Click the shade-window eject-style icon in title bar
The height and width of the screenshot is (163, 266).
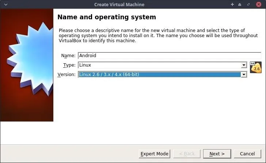pyautogui.click(x=240, y=5)
